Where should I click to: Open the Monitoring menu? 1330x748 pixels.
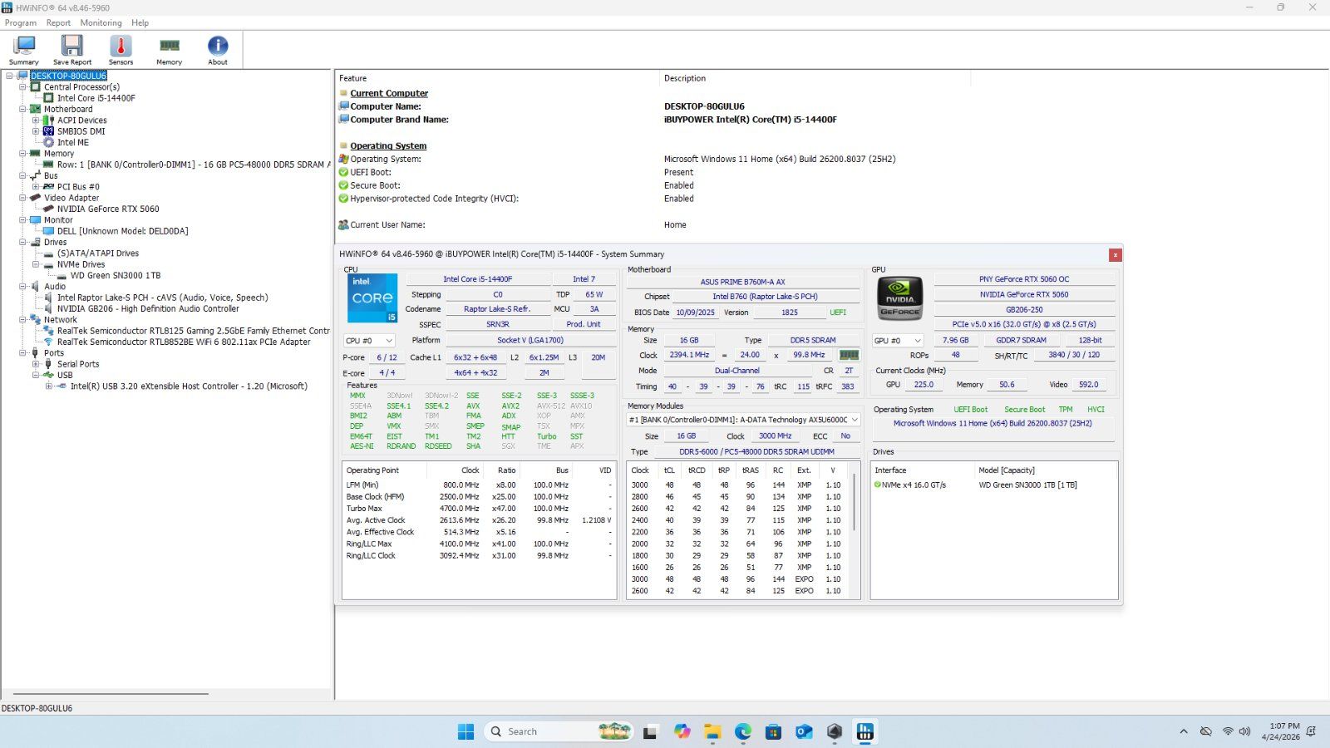[x=101, y=23]
